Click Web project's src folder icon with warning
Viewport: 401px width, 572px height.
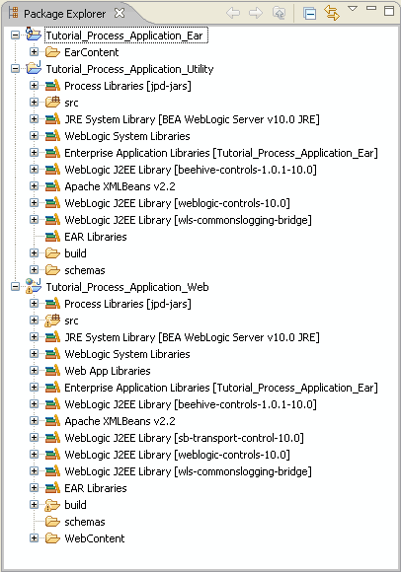pyautogui.click(x=52, y=321)
